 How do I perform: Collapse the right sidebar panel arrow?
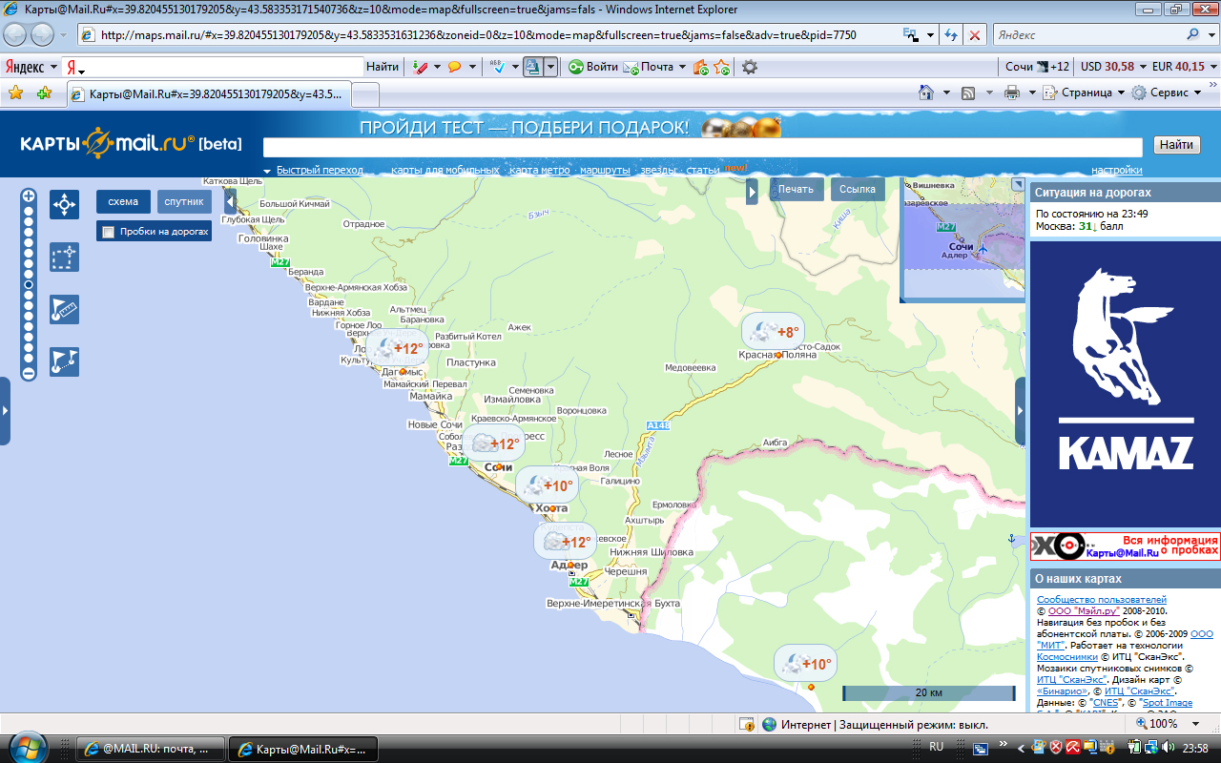pyautogui.click(x=1020, y=411)
